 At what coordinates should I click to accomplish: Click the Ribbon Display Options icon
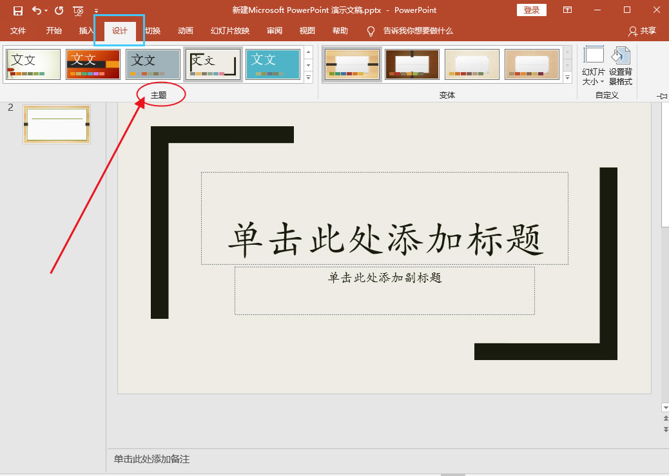click(567, 10)
